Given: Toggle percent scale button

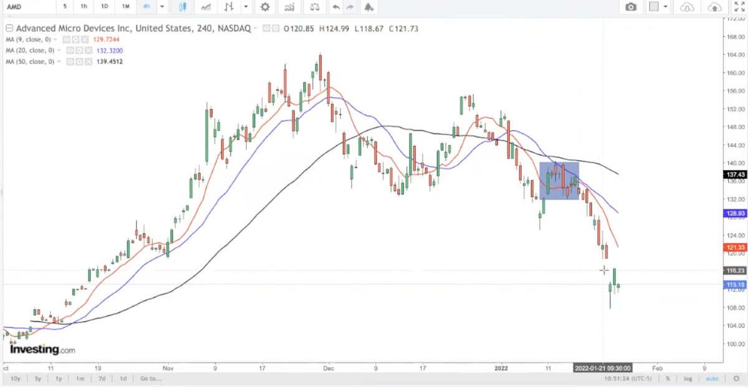Looking at the screenshot, I should (x=668, y=378).
